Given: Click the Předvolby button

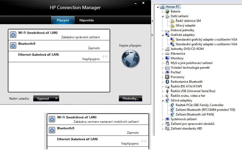Looking at the screenshot, I should [x=131, y=99].
